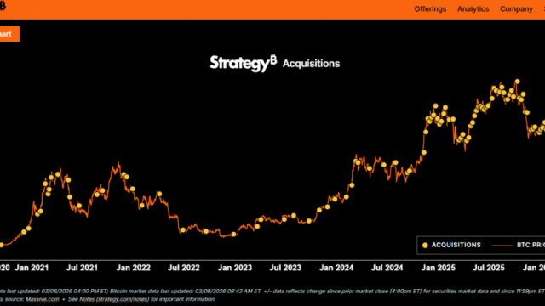Open the Analytics menu
Viewport: 545px width, 306px height.
pyautogui.click(x=473, y=9)
